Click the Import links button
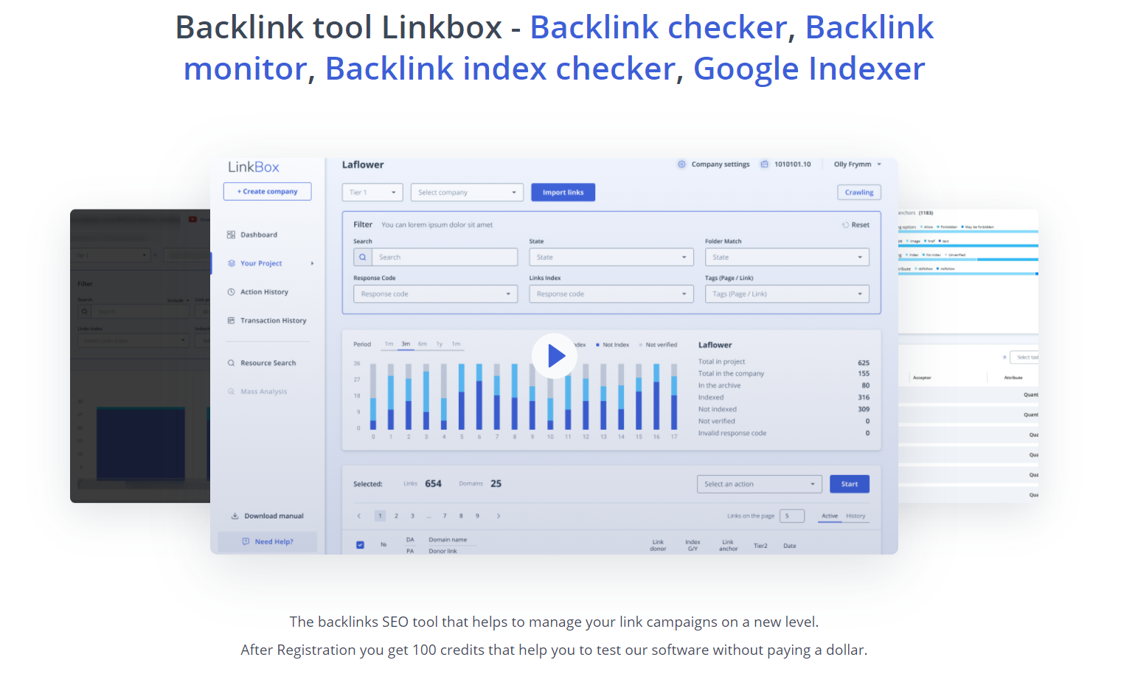 pos(563,192)
